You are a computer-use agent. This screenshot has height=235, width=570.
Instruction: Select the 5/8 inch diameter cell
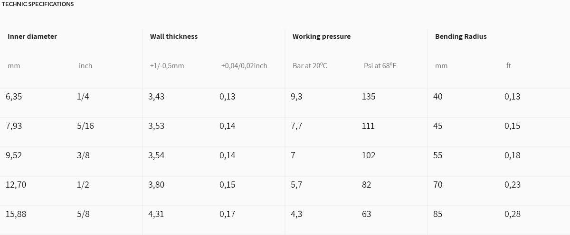tap(83, 214)
